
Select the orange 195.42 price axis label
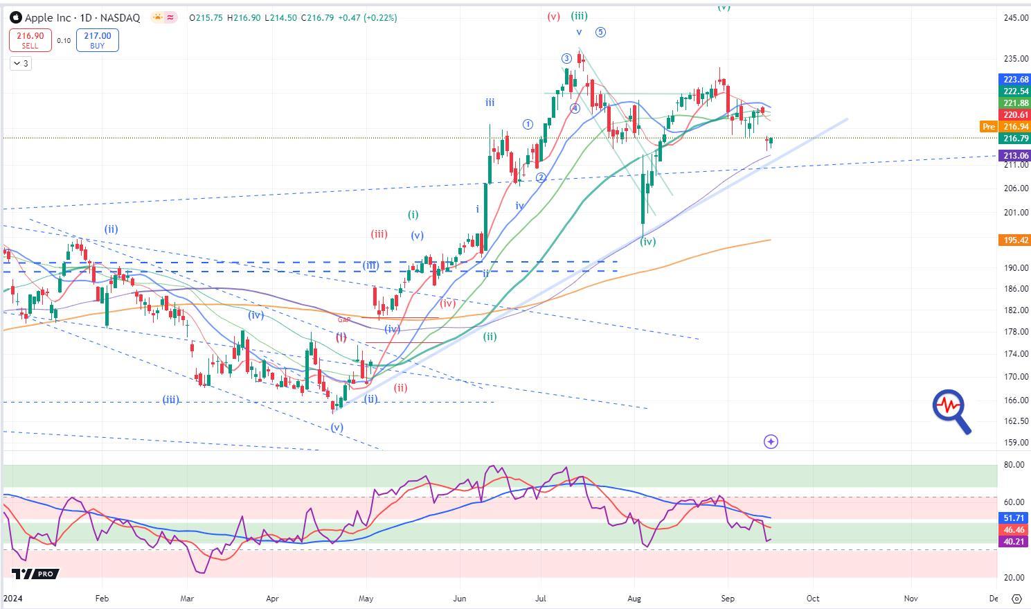coord(1014,240)
